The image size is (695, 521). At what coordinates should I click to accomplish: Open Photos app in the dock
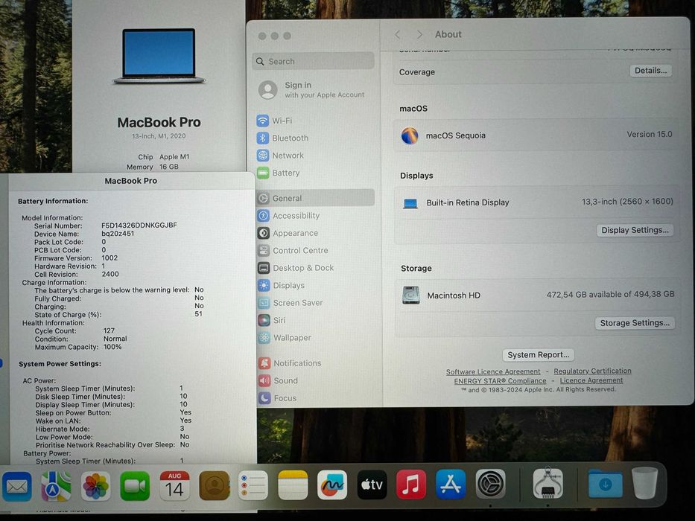(95, 486)
